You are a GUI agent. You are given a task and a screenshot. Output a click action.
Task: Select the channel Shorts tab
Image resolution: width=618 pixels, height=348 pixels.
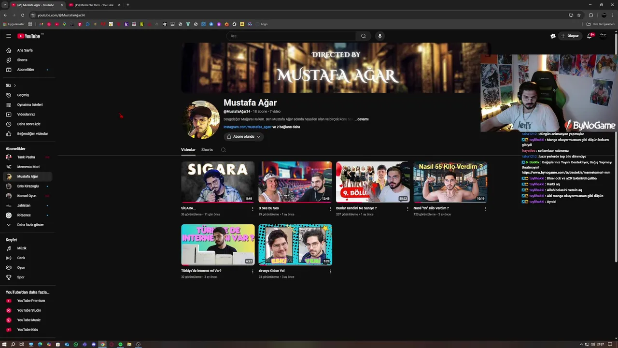tap(207, 150)
